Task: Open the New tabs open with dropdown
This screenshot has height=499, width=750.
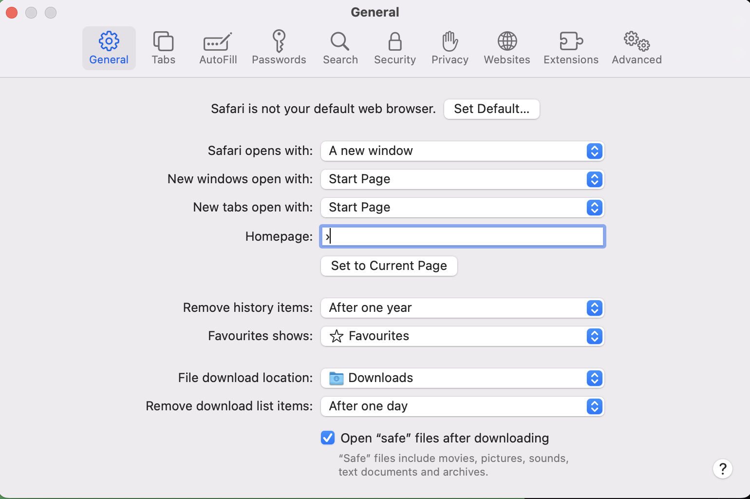Action: point(462,208)
